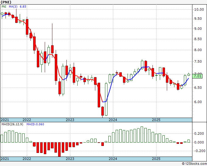Click the MA(3) indicator label

coord(13,7)
